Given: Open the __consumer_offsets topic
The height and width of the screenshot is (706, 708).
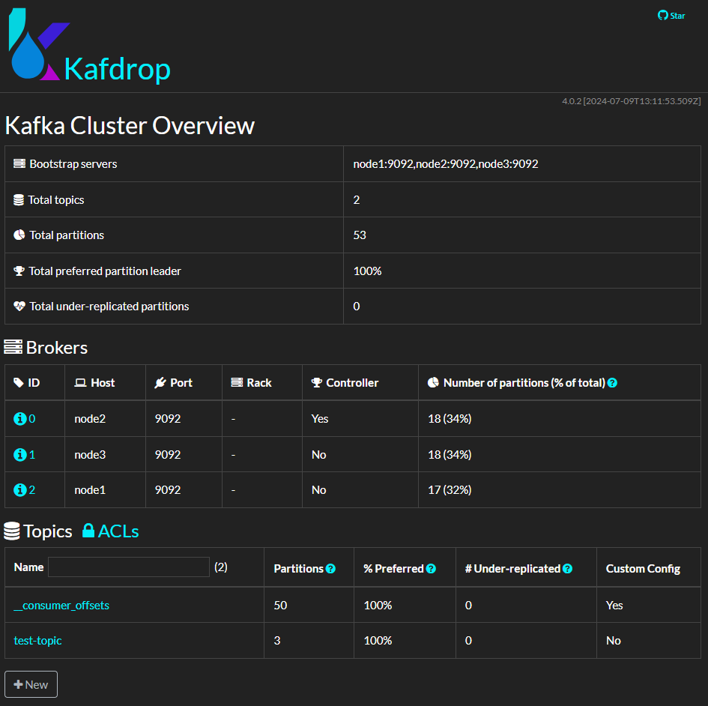Looking at the screenshot, I should (x=61, y=606).
